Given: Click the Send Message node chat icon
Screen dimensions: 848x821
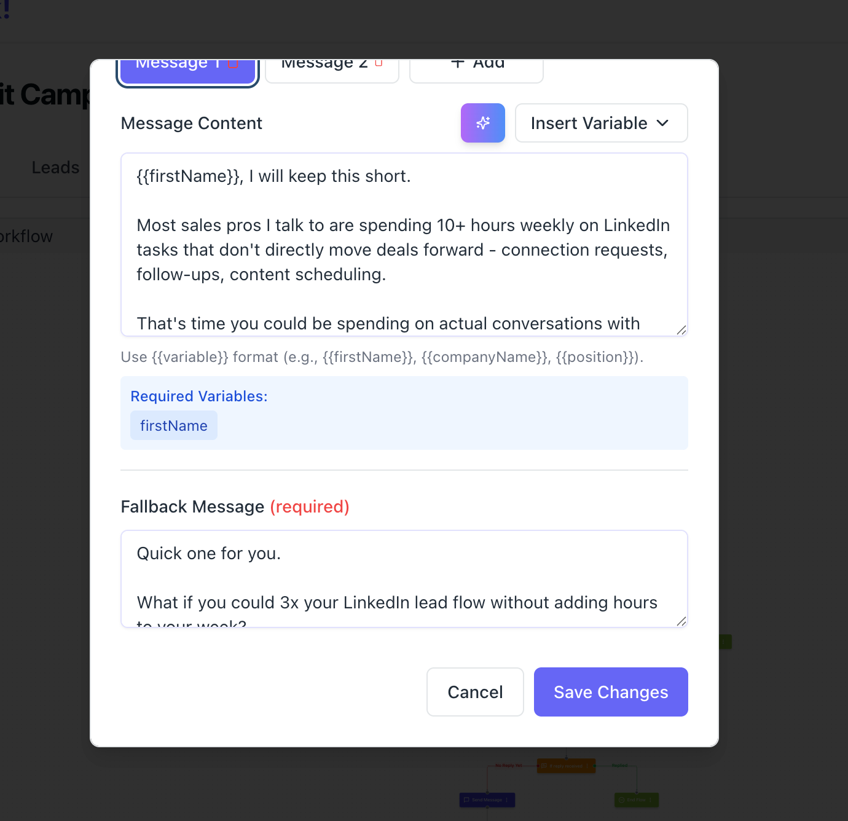Looking at the screenshot, I should coord(466,800).
